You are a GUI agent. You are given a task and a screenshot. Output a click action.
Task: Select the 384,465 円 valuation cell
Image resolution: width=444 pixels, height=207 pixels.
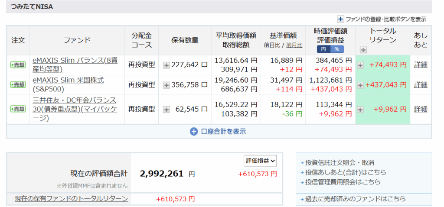(x=334, y=61)
